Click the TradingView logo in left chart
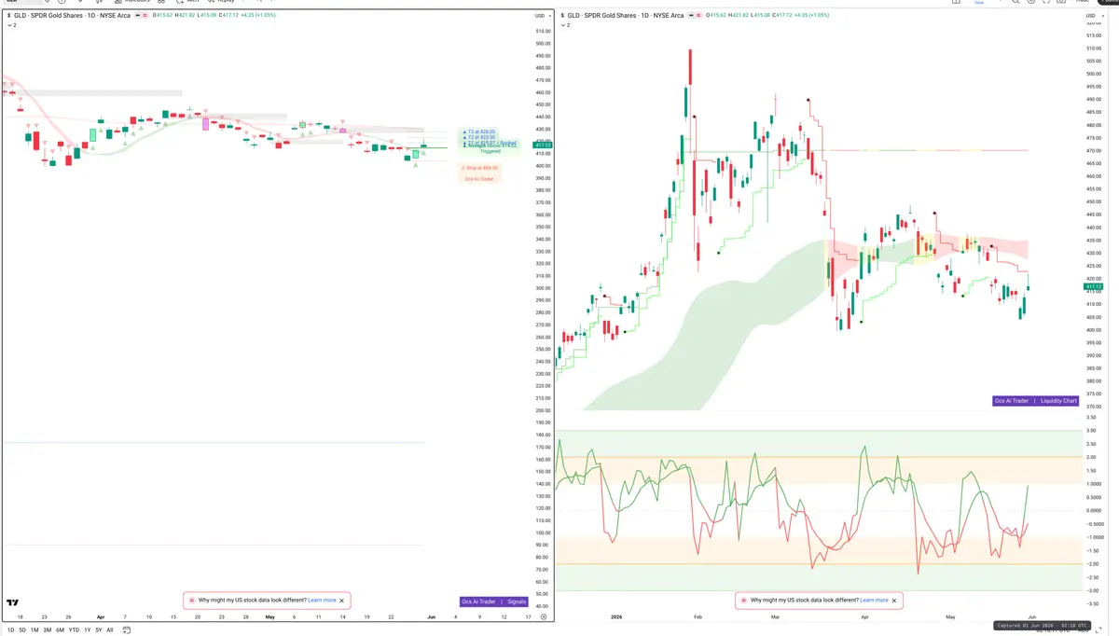Viewport: 1119px width, 636px height. [12, 602]
